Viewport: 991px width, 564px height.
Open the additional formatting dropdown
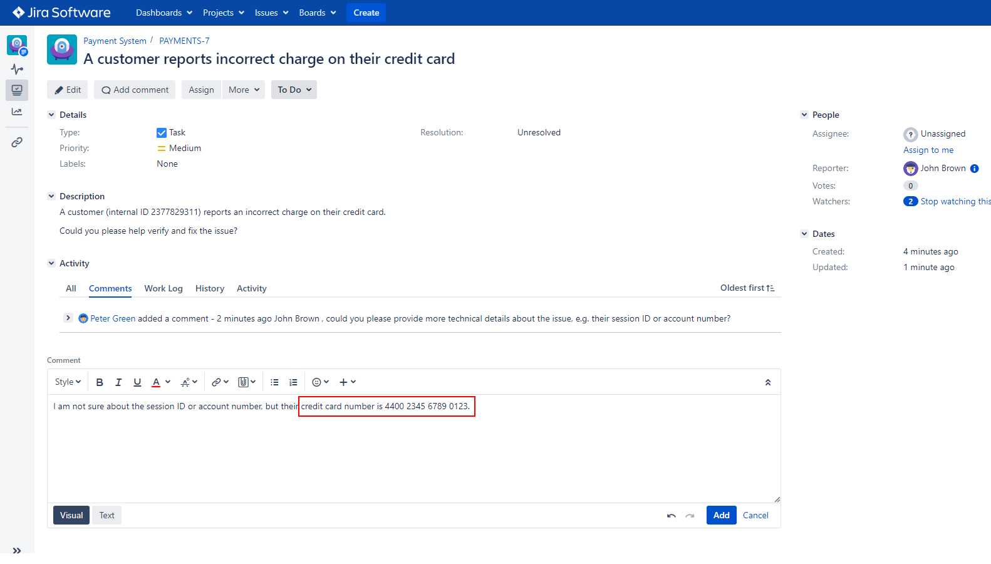coord(189,382)
